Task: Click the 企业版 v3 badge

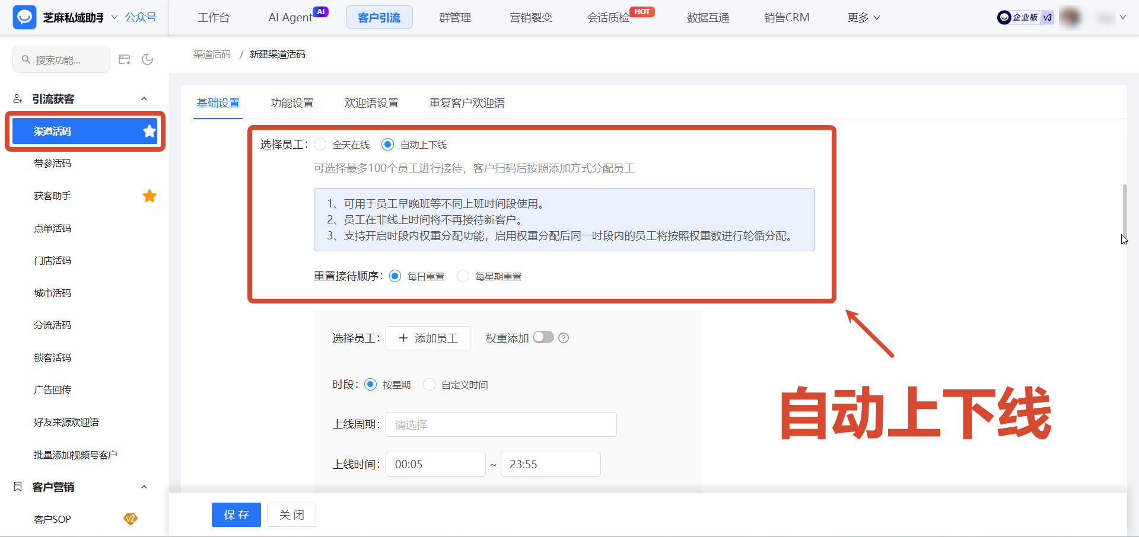Action: pos(1025,17)
